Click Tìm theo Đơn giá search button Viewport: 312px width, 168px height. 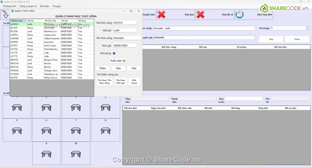click(121, 82)
